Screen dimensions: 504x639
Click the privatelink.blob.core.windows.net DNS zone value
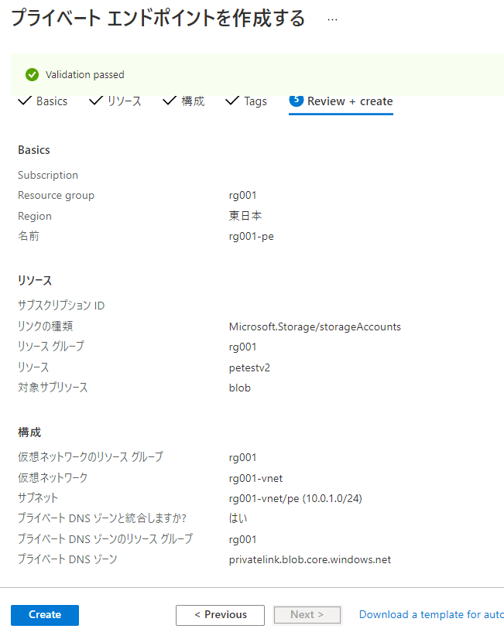coord(310,559)
